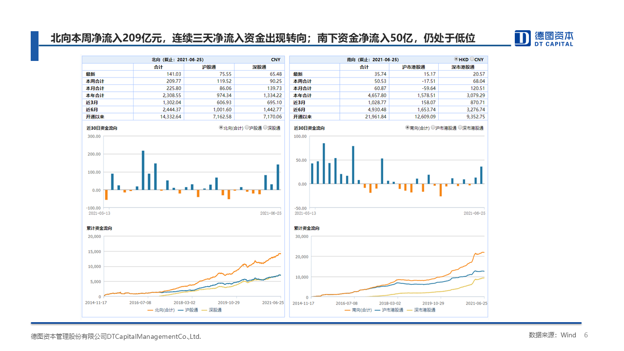Select the 北向(合计) radio button

coord(221,128)
